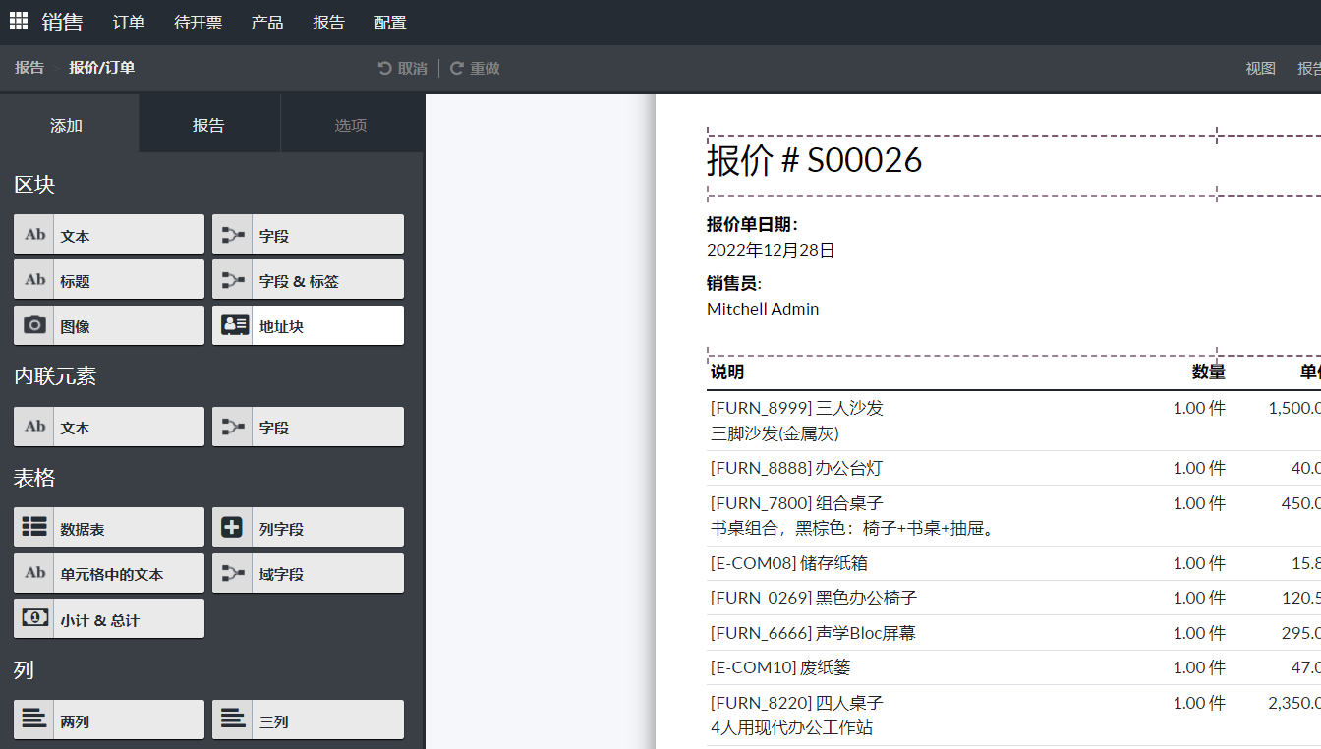Select the Ab icon of inline 文本
Viewport: 1321px width, 749px height.
[x=34, y=427]
